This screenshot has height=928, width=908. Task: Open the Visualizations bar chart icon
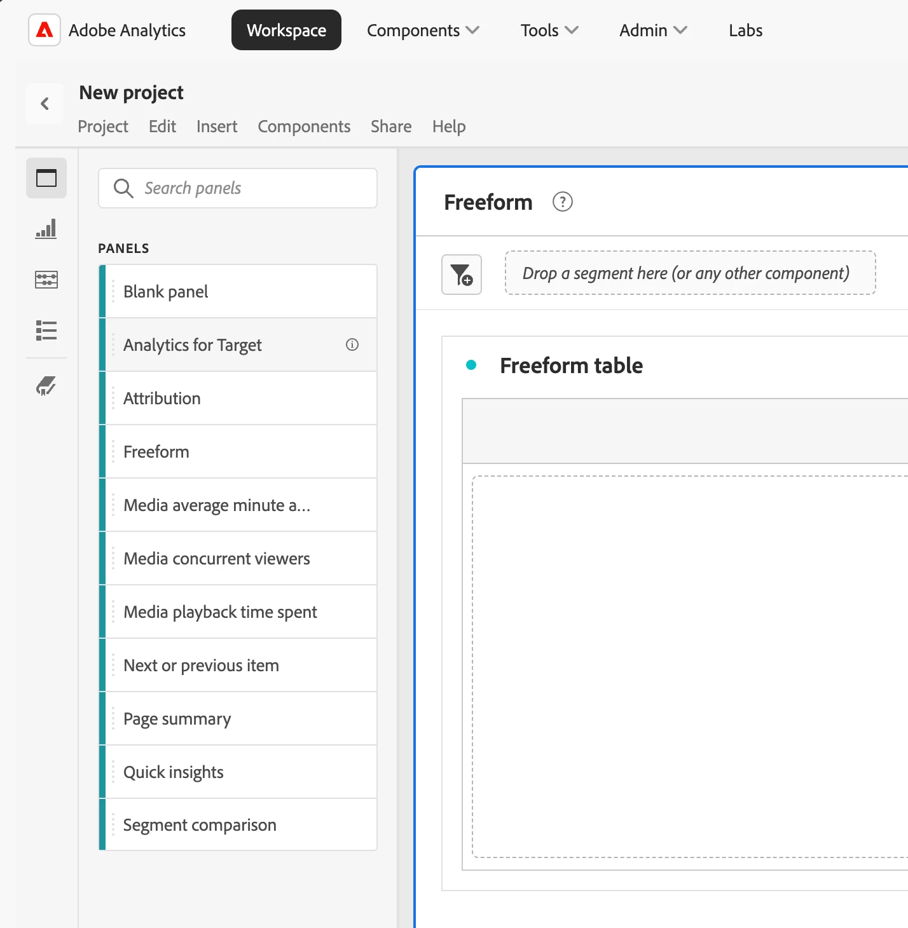(46, 229)
